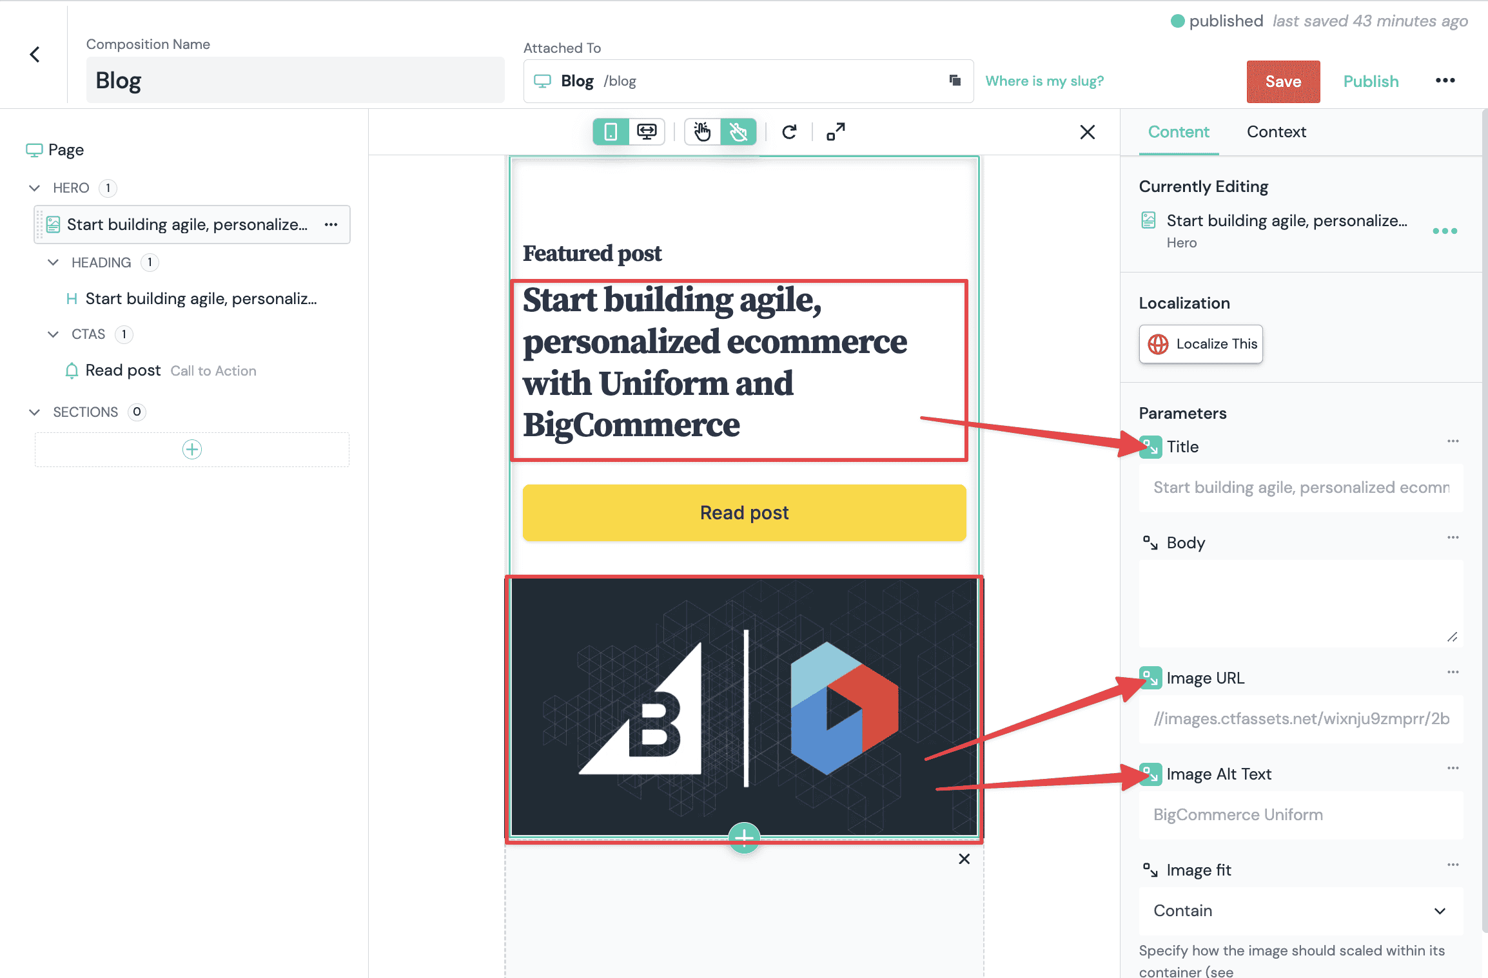Expand preview to fullscreen
This screenshot has width=1488, height=978.
tap(836, 132)
